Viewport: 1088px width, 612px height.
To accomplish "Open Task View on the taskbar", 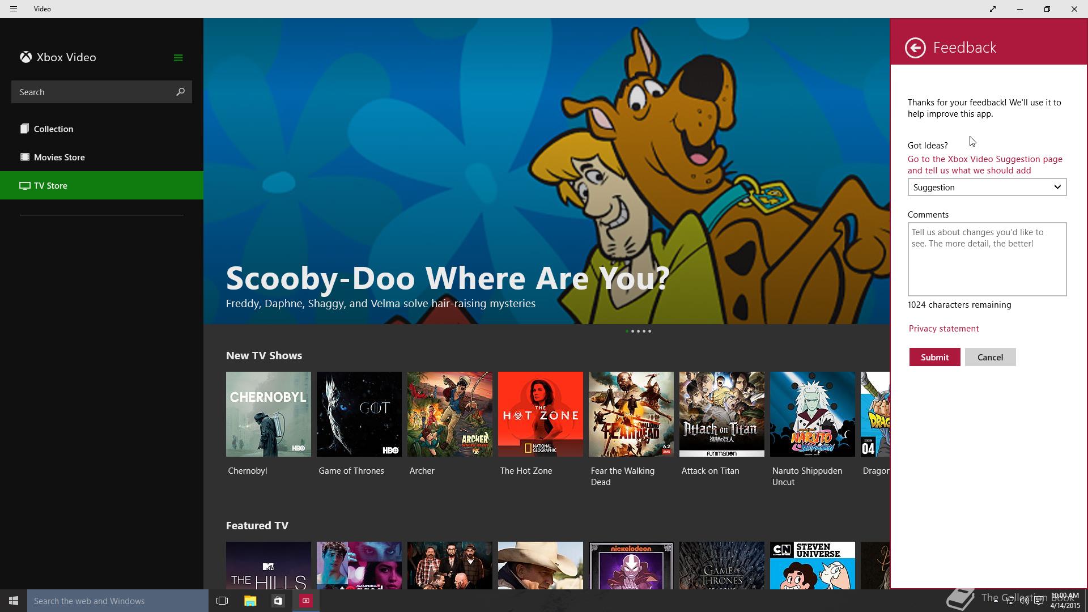I will pyautogui.click(x=222, y=601).
